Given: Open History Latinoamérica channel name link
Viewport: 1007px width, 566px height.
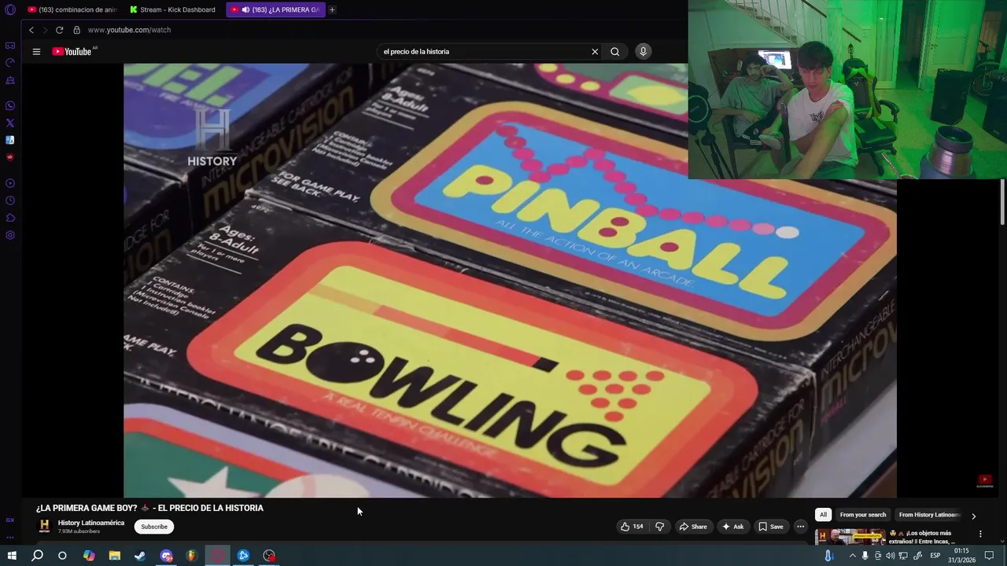Looking at the screenshot, I should [91, 523].
